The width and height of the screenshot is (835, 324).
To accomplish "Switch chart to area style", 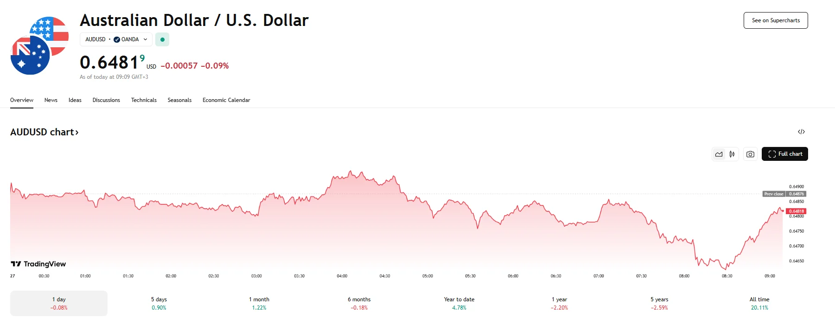I will click(719, 154).
